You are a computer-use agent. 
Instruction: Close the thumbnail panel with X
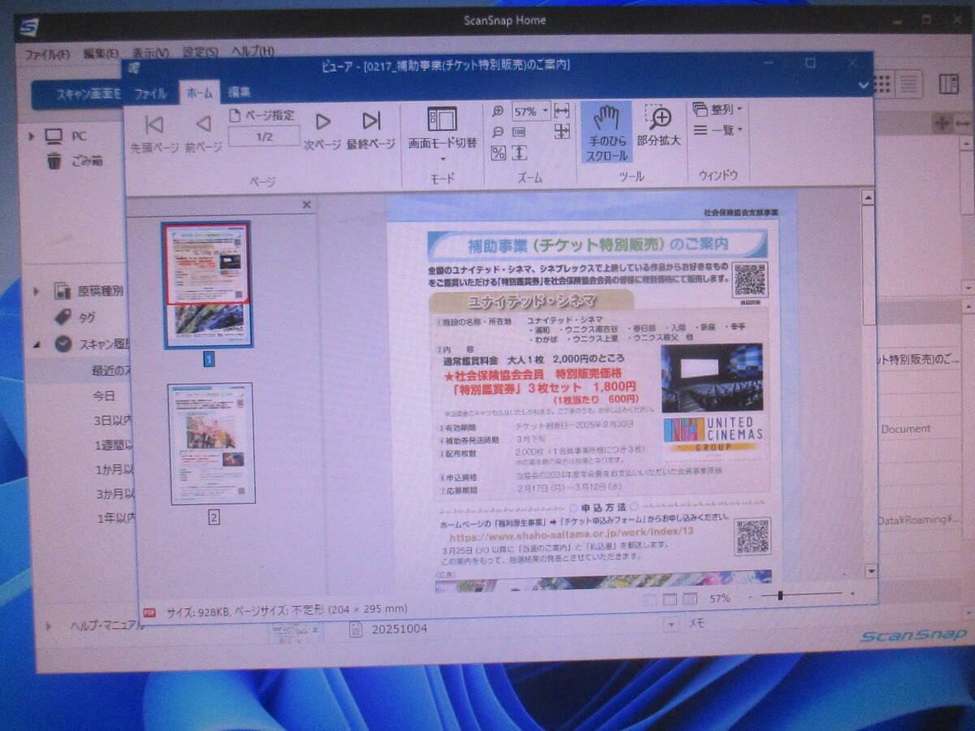(x=306, y=205)
